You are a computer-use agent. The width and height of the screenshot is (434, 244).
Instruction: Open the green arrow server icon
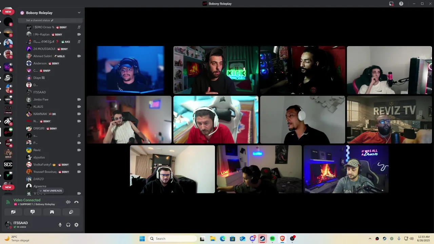click(8, 176)
